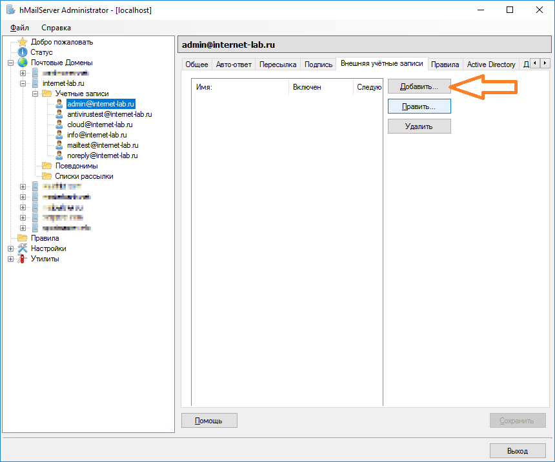Switch to the Подпись tab
555x462 pixels.
click(319, 65)
